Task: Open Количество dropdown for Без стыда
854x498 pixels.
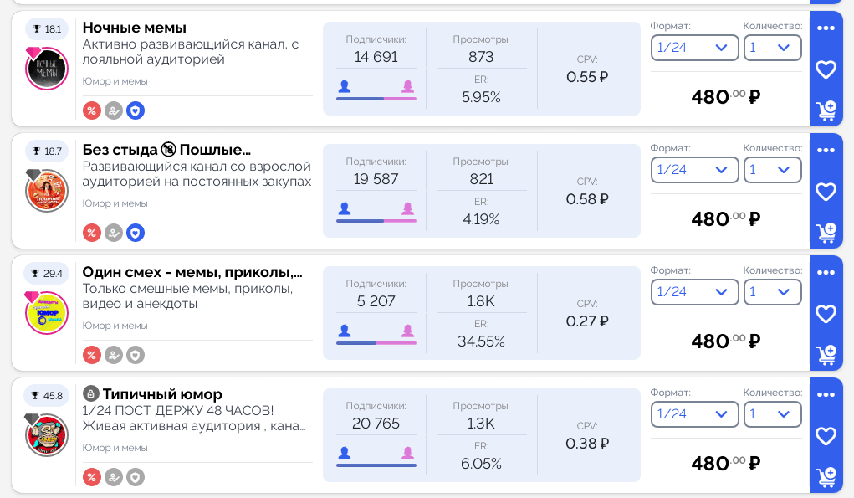Action: click(772, 170)
